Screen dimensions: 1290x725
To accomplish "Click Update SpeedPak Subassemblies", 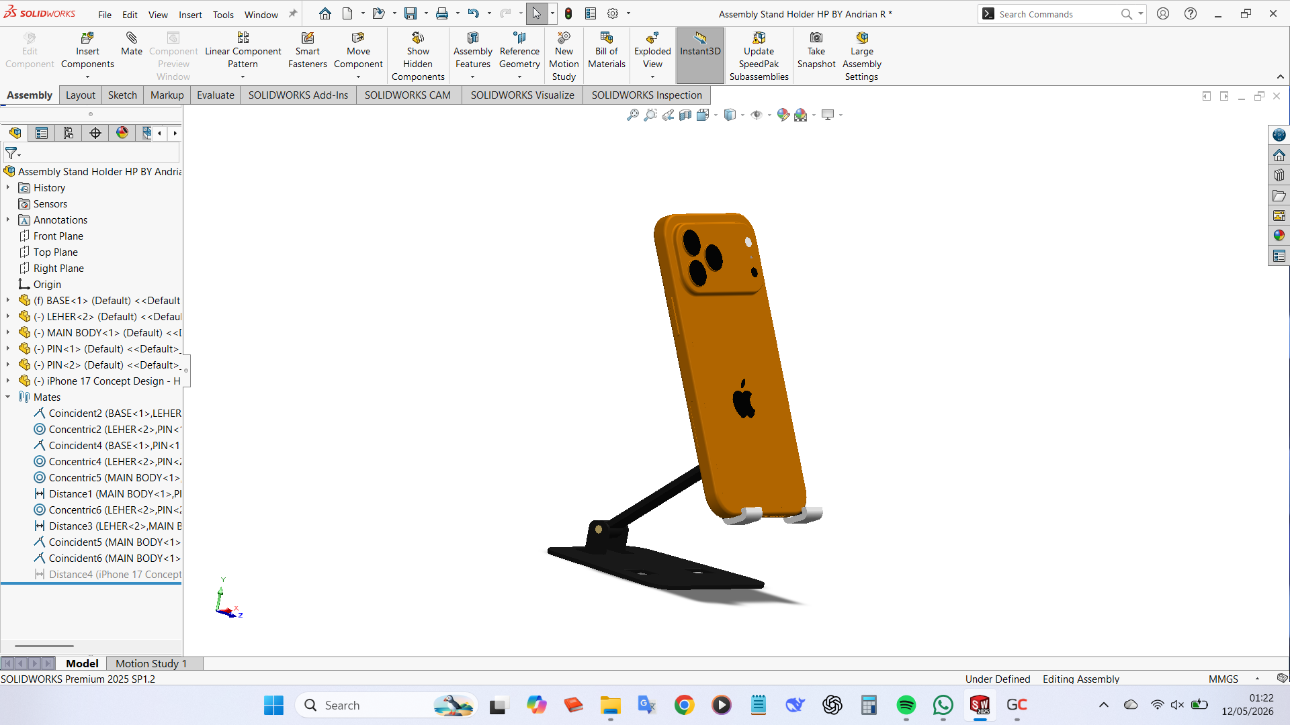I will pos(759,56).
